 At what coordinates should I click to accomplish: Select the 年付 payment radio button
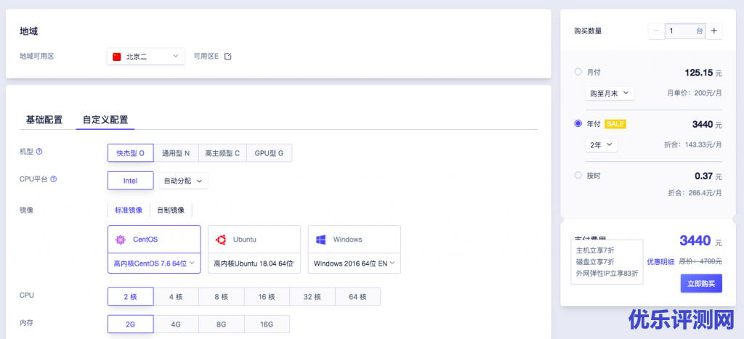578,124
